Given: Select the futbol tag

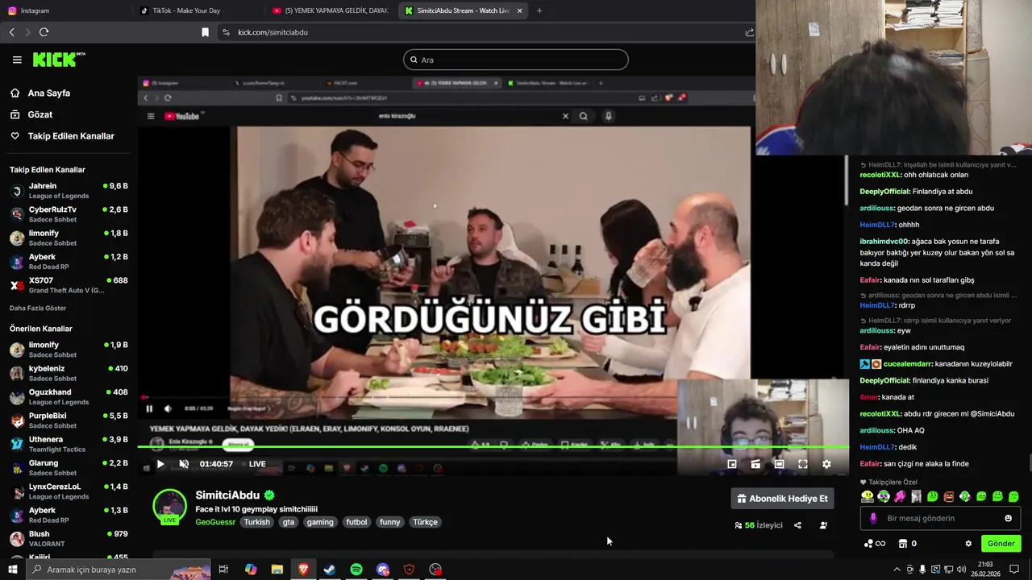Looking at the screenshot, I should pyautogui.click(x=356, y=522).
